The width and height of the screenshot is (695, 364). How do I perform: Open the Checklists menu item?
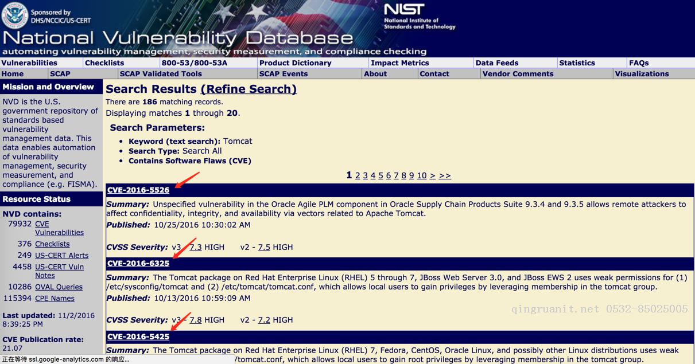tap(104, 63)
